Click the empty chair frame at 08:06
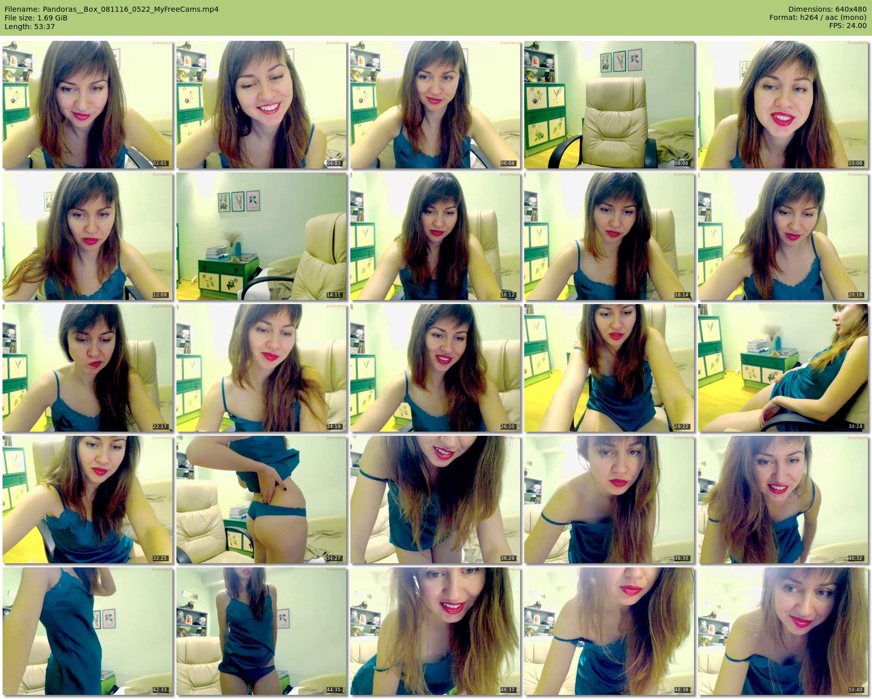Viewport: 872px width, 699px height. [x=609, y=105]
